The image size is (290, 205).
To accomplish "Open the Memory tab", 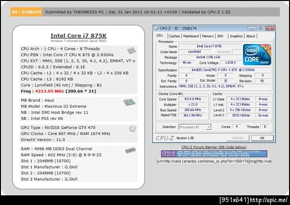I will pyautogui.click(x=208, y=36).
